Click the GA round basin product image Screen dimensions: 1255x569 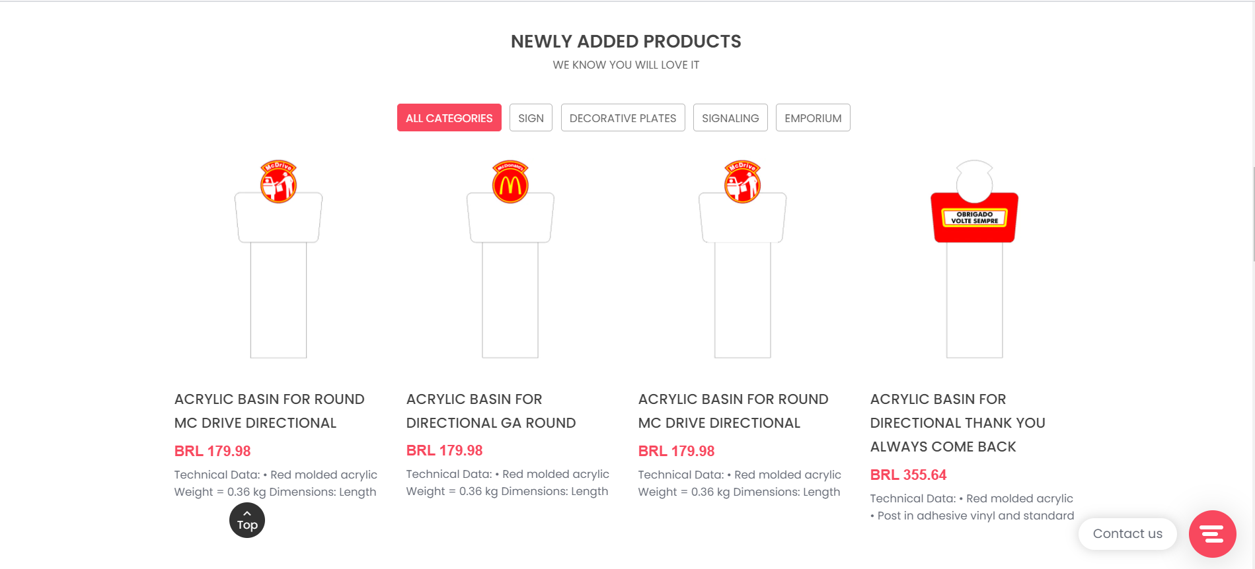pos(510,259)
